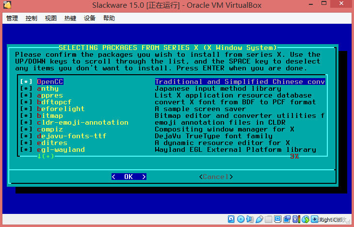Select the cldr-emoji-annotation package name

click(x=82, y=122)
